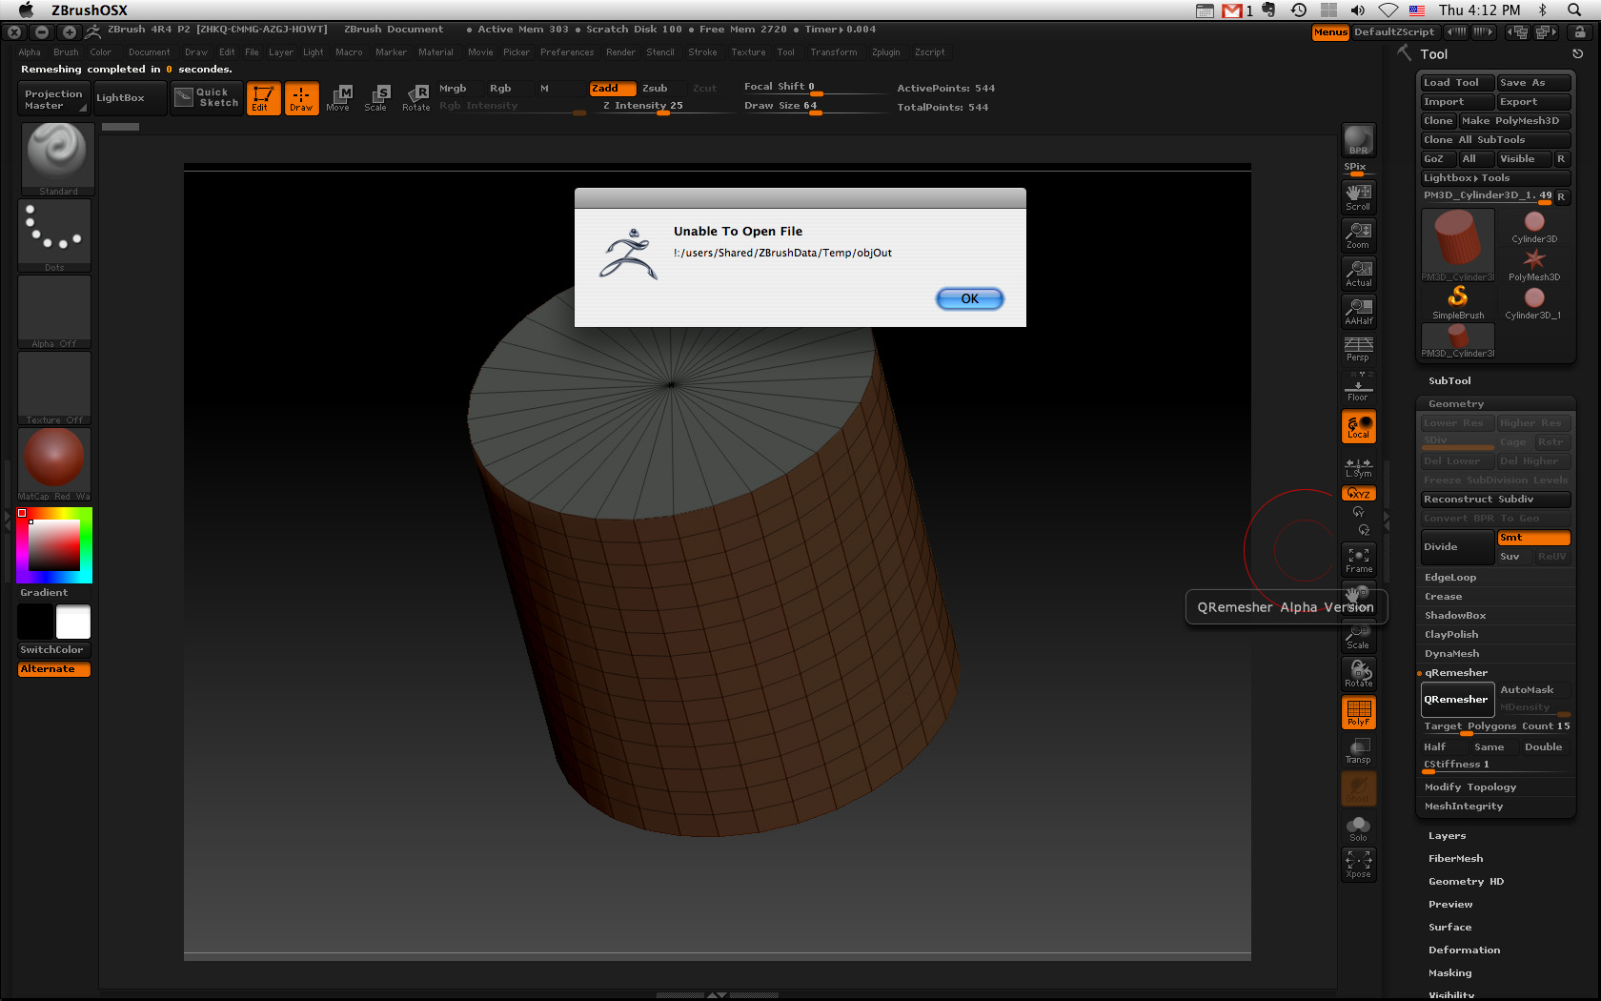1601x1001 pixels.
Task: Click Save As in Tool palette
Action: pos(1532,83)
